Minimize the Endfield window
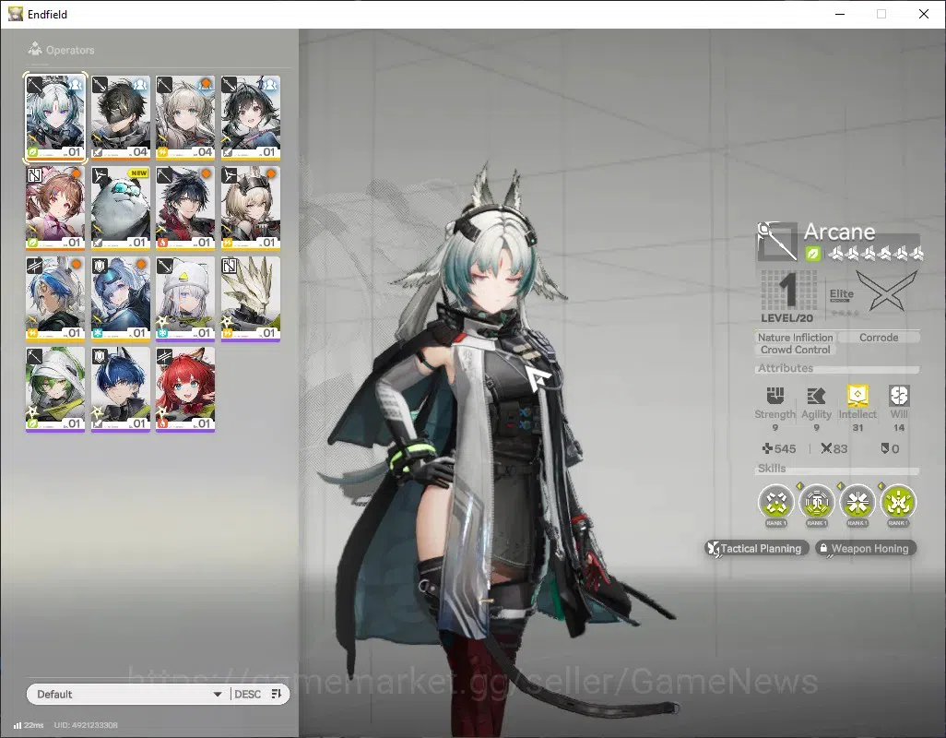Image resolution: width=946 pixels, height=738 pixels. pyautogui.click(x=840, y=14)
